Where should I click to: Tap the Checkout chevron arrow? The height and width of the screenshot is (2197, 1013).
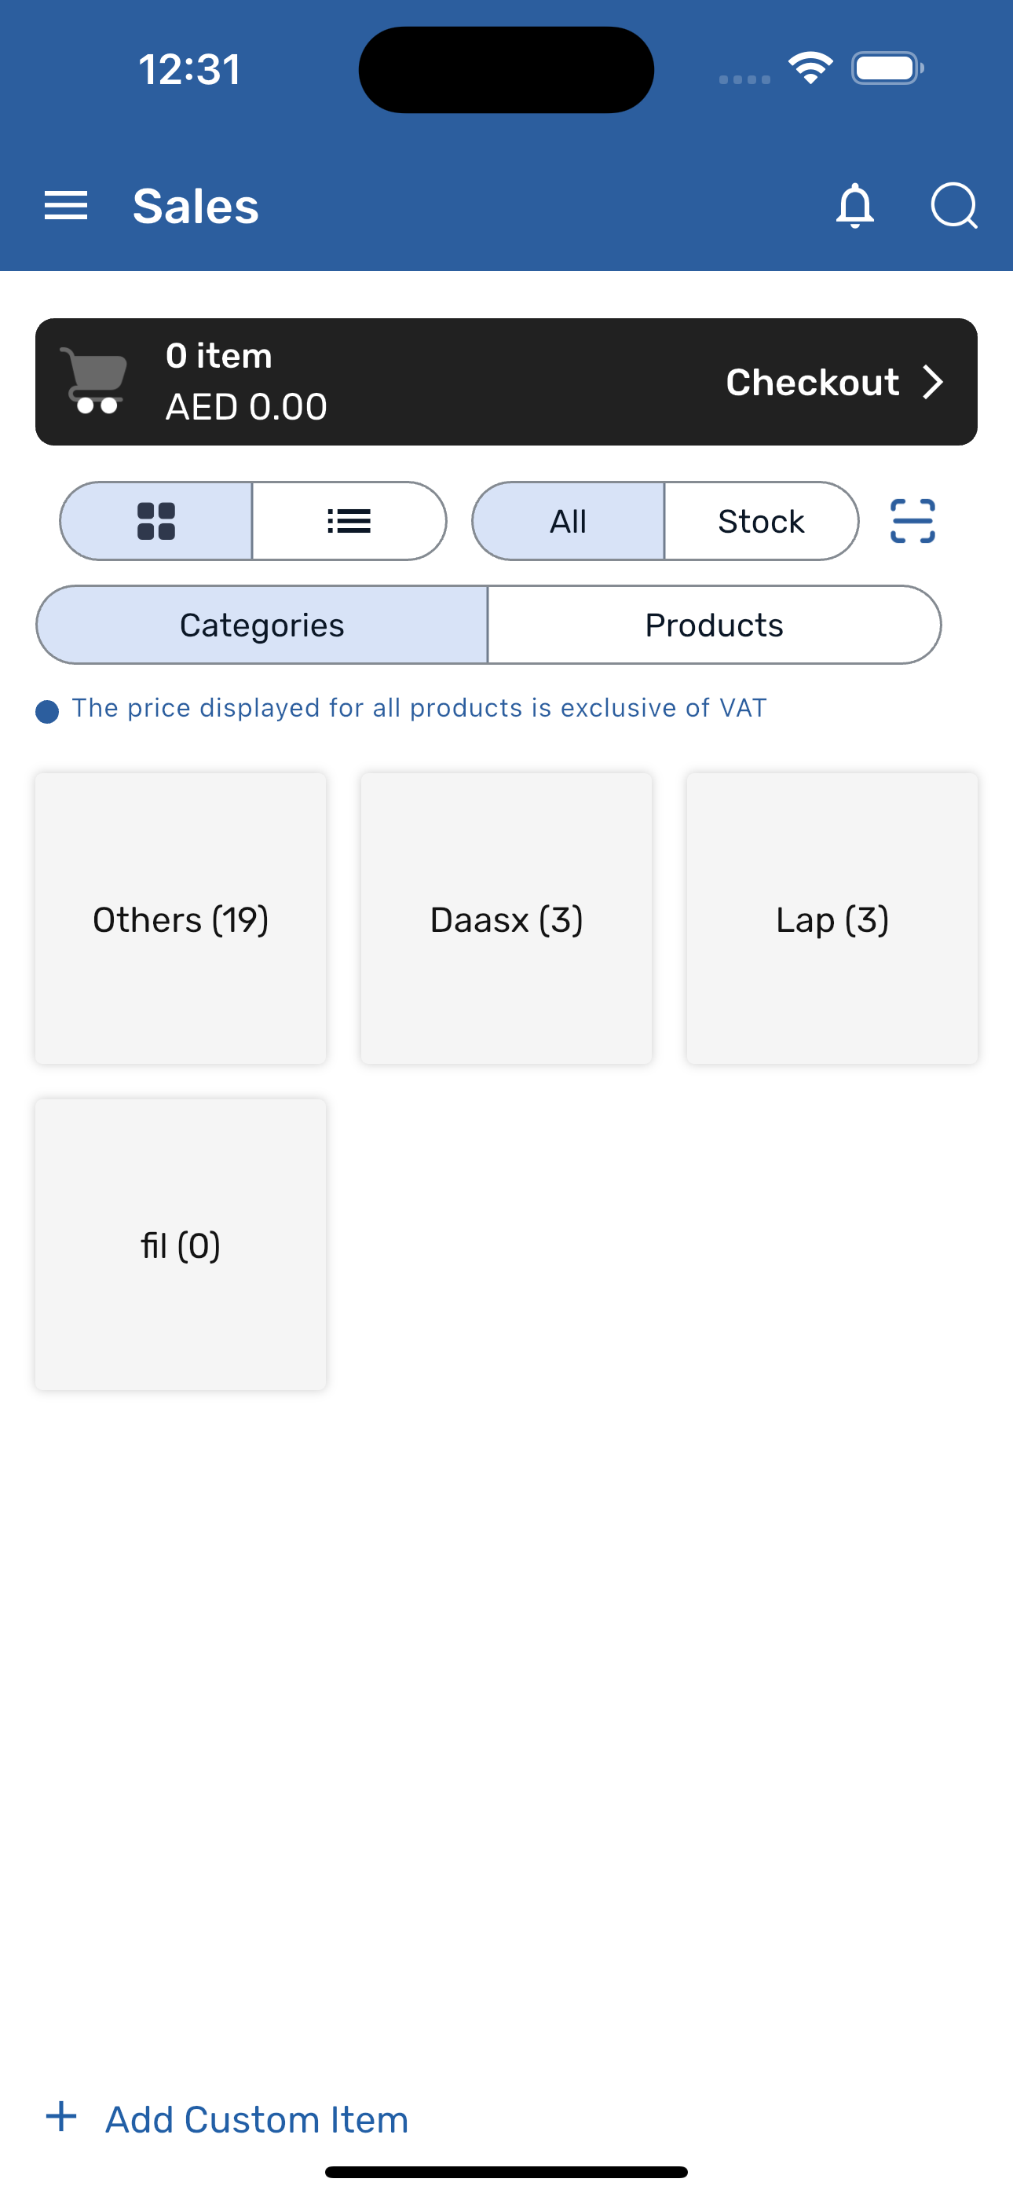(x=934, y=382)
